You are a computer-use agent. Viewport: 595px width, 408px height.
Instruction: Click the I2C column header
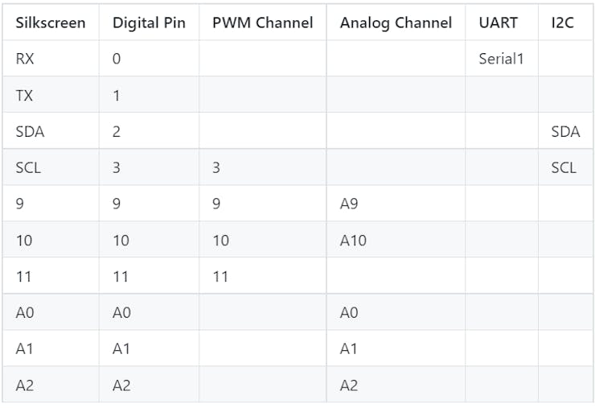point(563,23)
